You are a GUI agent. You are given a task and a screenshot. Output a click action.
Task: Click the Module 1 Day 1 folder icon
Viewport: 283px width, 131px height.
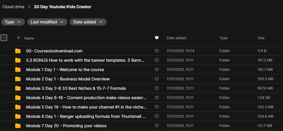pyautogui.click(x=18, y=70)
